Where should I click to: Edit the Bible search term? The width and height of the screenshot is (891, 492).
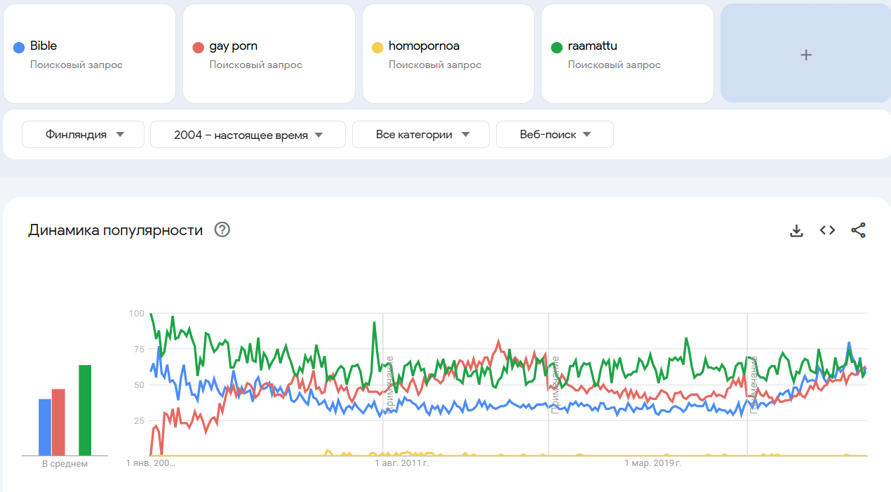[43, 46]
